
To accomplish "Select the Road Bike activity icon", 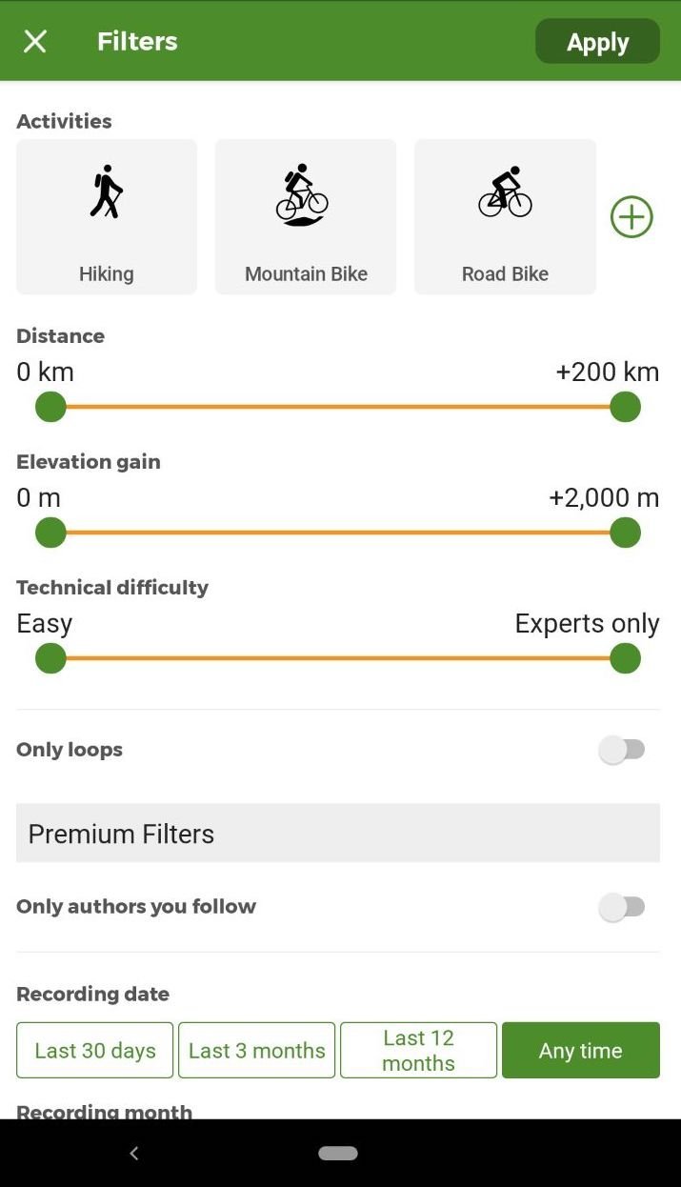I will (505, 193).
